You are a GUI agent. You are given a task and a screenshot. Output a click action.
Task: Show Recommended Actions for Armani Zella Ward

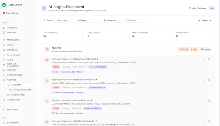[x=69, y=72]
